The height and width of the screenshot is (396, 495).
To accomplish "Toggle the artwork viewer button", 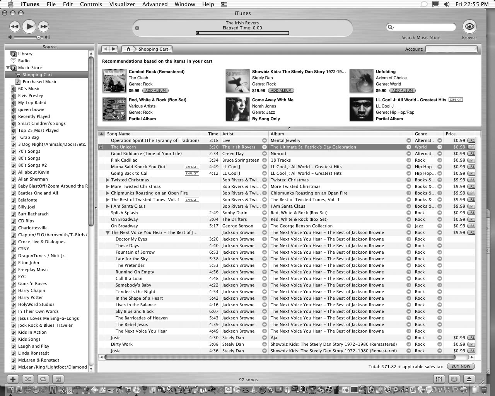I will 58,379.
